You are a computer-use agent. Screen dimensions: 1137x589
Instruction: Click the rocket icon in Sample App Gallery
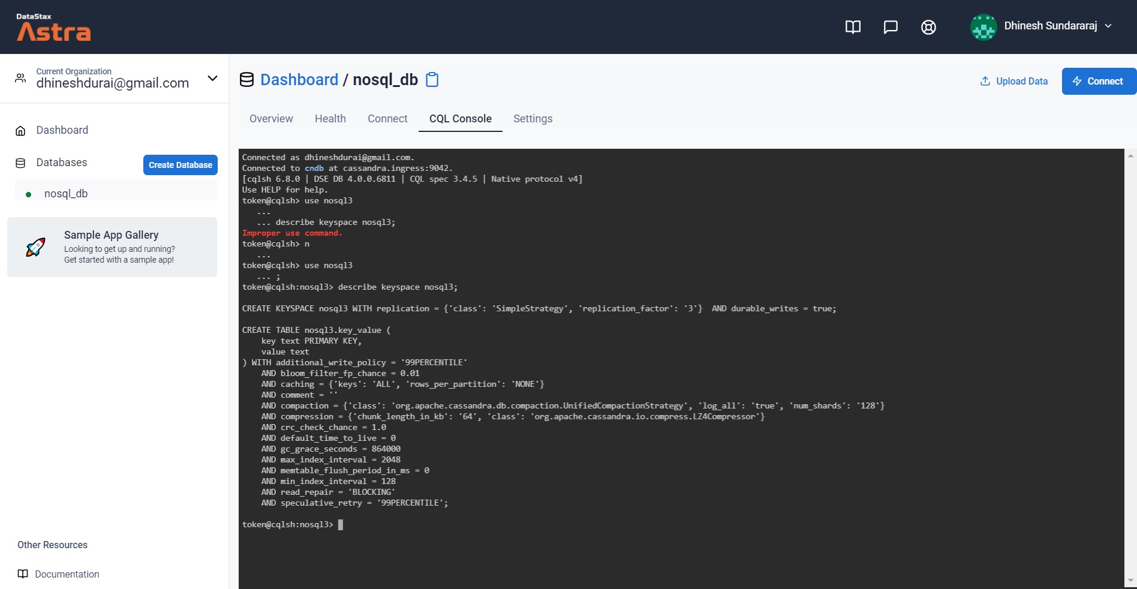(35, 247)
